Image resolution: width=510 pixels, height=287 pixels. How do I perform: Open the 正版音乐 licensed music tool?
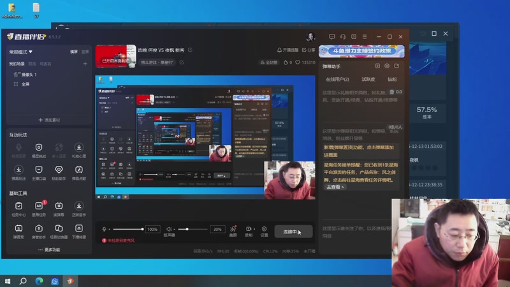pos(78,209)
